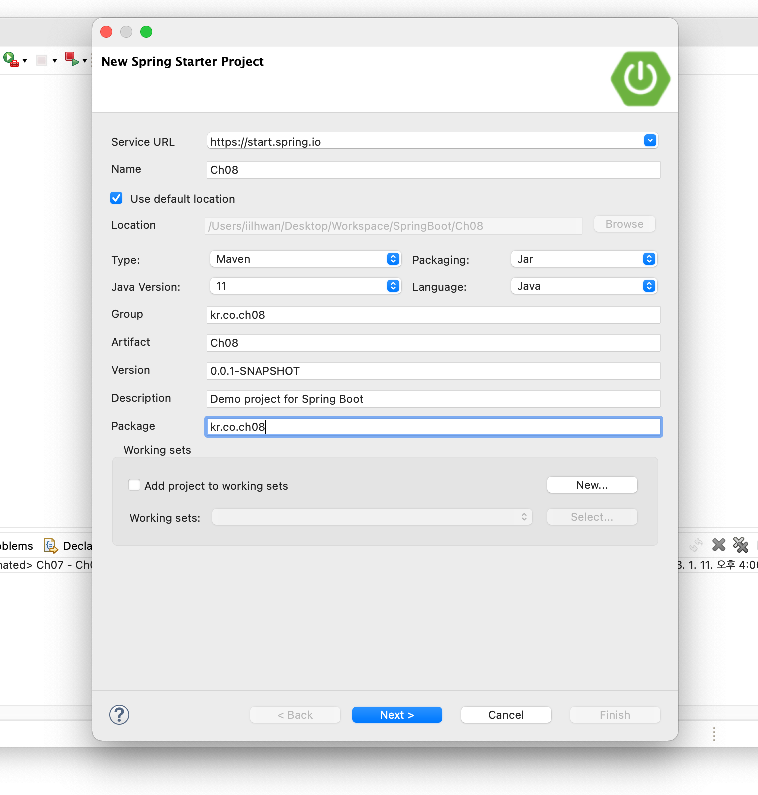Viewport: 758px width, 795px height.
Task: Click the Cancel button
Action: click(x=506, y=715)
